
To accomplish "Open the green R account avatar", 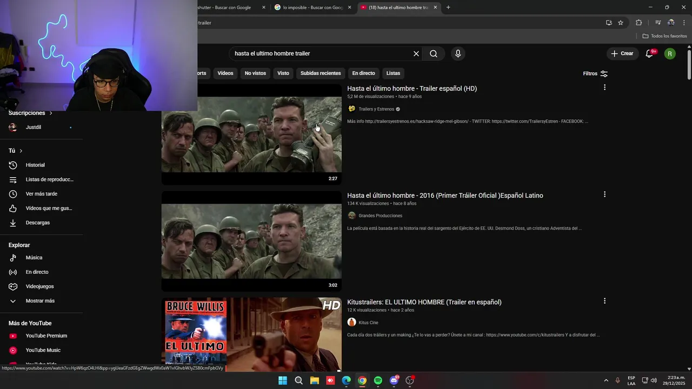I will [670, 53].
